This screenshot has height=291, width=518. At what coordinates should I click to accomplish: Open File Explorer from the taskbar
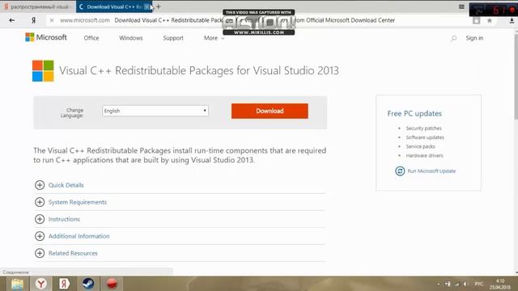[x=17, y=284]
